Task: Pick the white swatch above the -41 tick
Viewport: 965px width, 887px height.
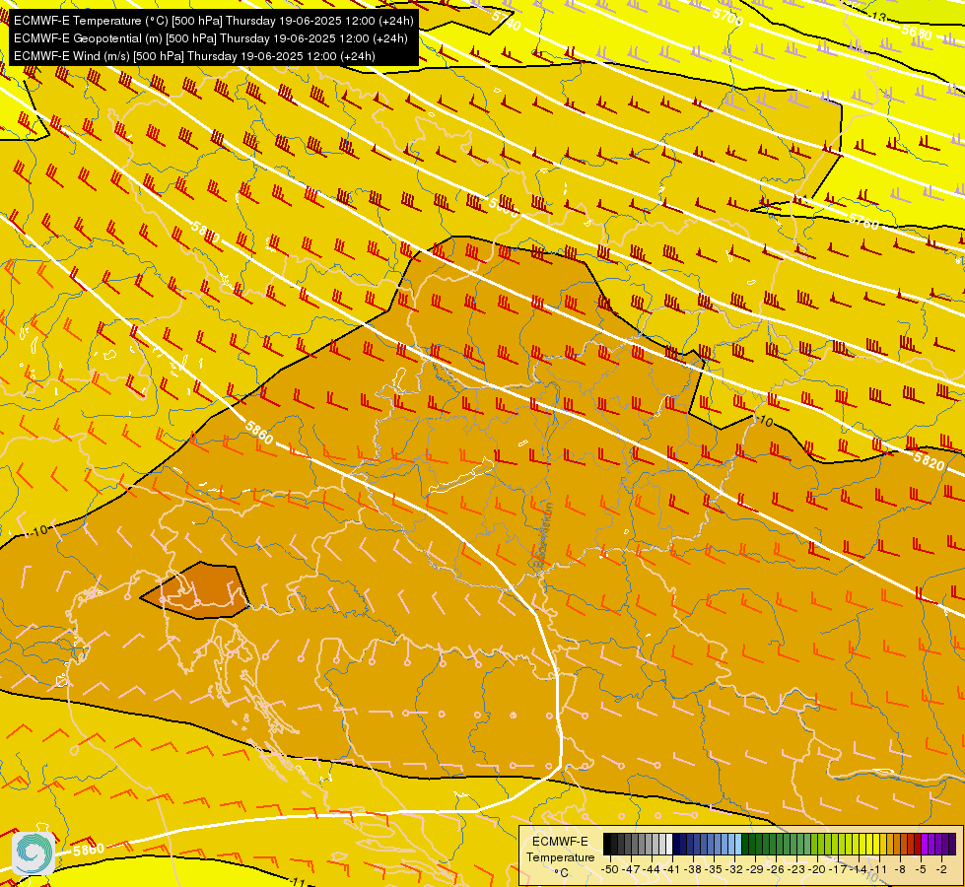Action: [x=669, y=844]
